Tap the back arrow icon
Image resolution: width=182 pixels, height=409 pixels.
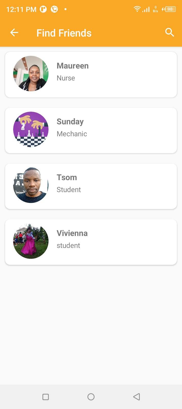click(14, 33)
